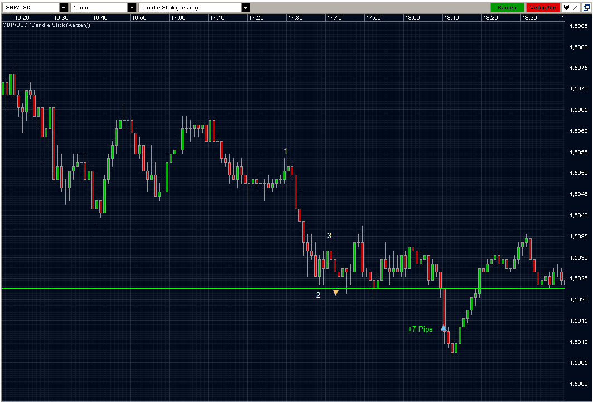Click the 1,5010 price axis label
This screenshot has width=593, height=402.
coord(578,342)
